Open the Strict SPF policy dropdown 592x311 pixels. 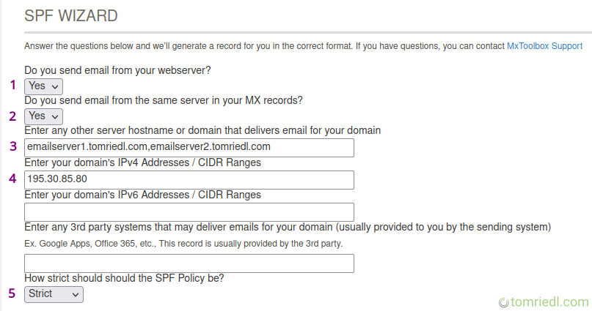click(x=54, y=293)
